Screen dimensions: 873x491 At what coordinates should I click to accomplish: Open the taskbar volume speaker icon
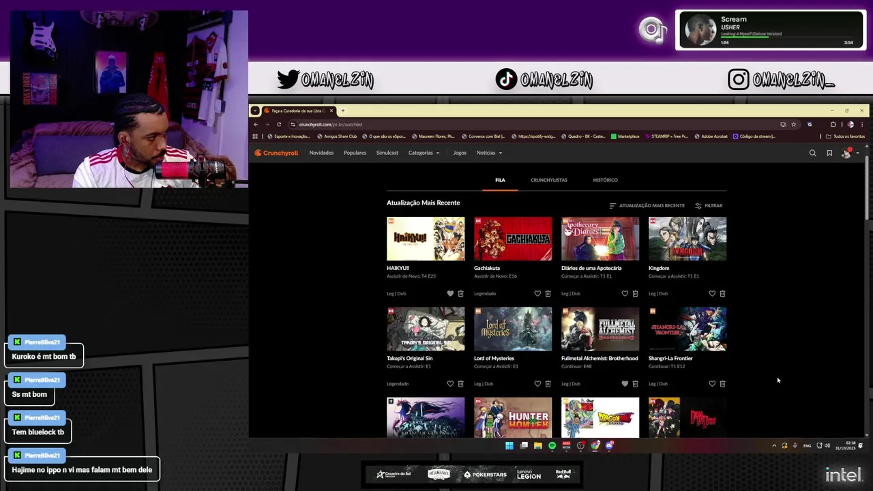tap(827, 445)
